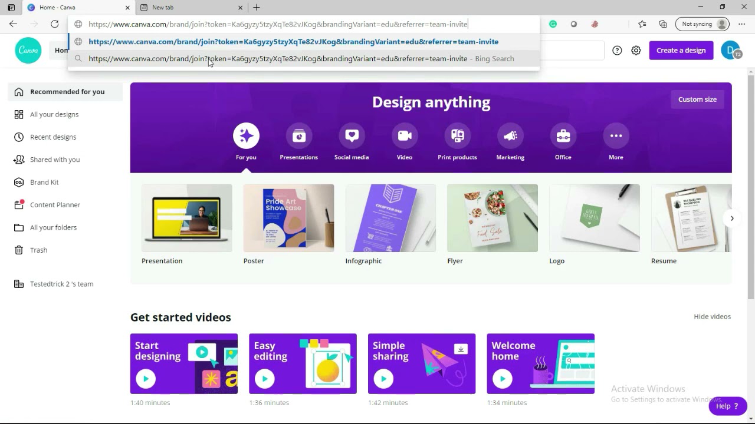This screenshot has width=755, height=424.
Task: Open Shared with you in sidebar
Action: [x=65, y=160]
